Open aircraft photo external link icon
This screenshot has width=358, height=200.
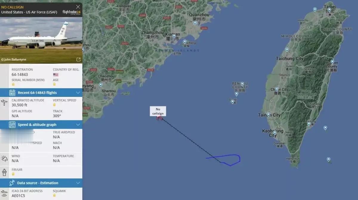pyautogui.click(x=78, y=59)
